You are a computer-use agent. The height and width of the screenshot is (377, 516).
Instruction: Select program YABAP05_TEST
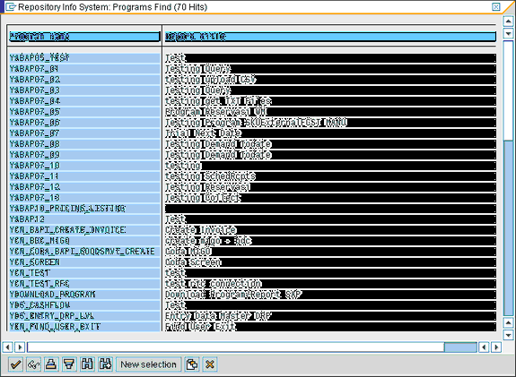[x=84, y=58]
